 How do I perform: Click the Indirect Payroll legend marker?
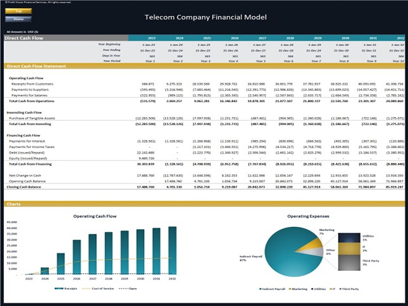pyautogui.click(x=260, y=289)
